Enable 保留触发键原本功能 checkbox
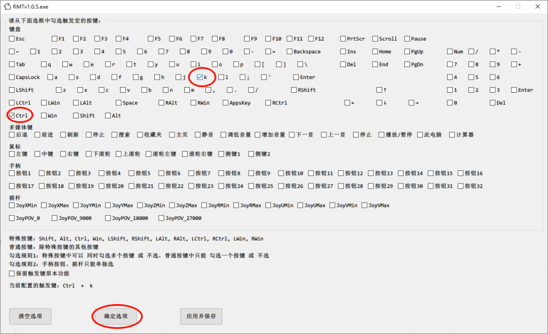This screenshot has height=334, width=548. 12,274
